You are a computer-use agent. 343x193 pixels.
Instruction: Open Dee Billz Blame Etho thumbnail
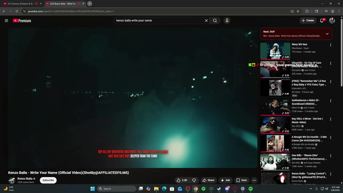point(275,162)
